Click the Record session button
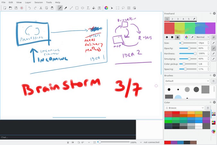217x145 pixels. point(22,8)
